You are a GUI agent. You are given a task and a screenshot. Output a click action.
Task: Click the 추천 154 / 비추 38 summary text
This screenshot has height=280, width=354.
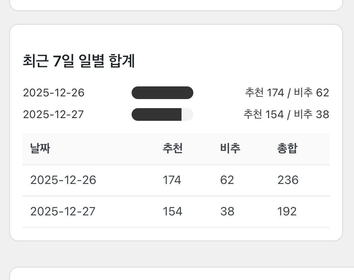coord(286,114)
